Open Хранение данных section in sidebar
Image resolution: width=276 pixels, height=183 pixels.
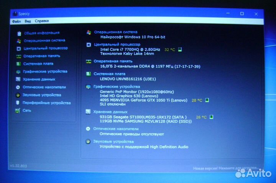pos(39,79)
